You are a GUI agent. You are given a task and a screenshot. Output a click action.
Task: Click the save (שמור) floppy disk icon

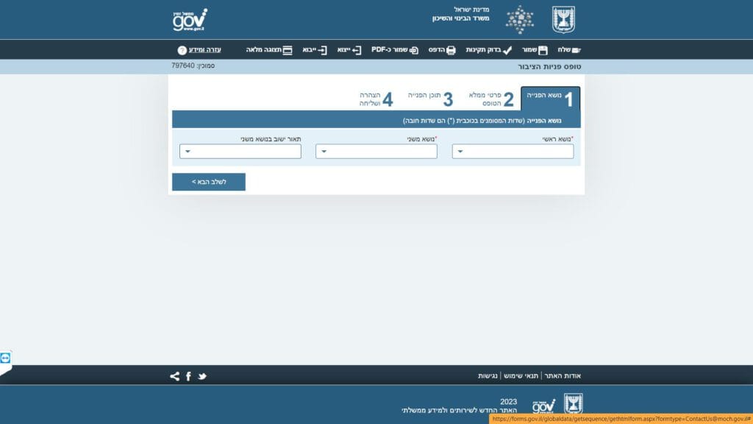tap(543, 50)
